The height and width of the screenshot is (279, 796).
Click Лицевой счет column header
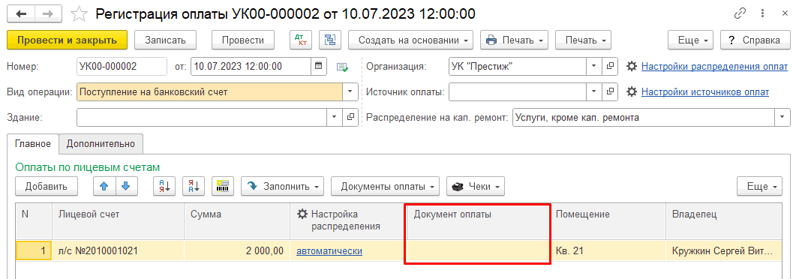tap(118, 222)
